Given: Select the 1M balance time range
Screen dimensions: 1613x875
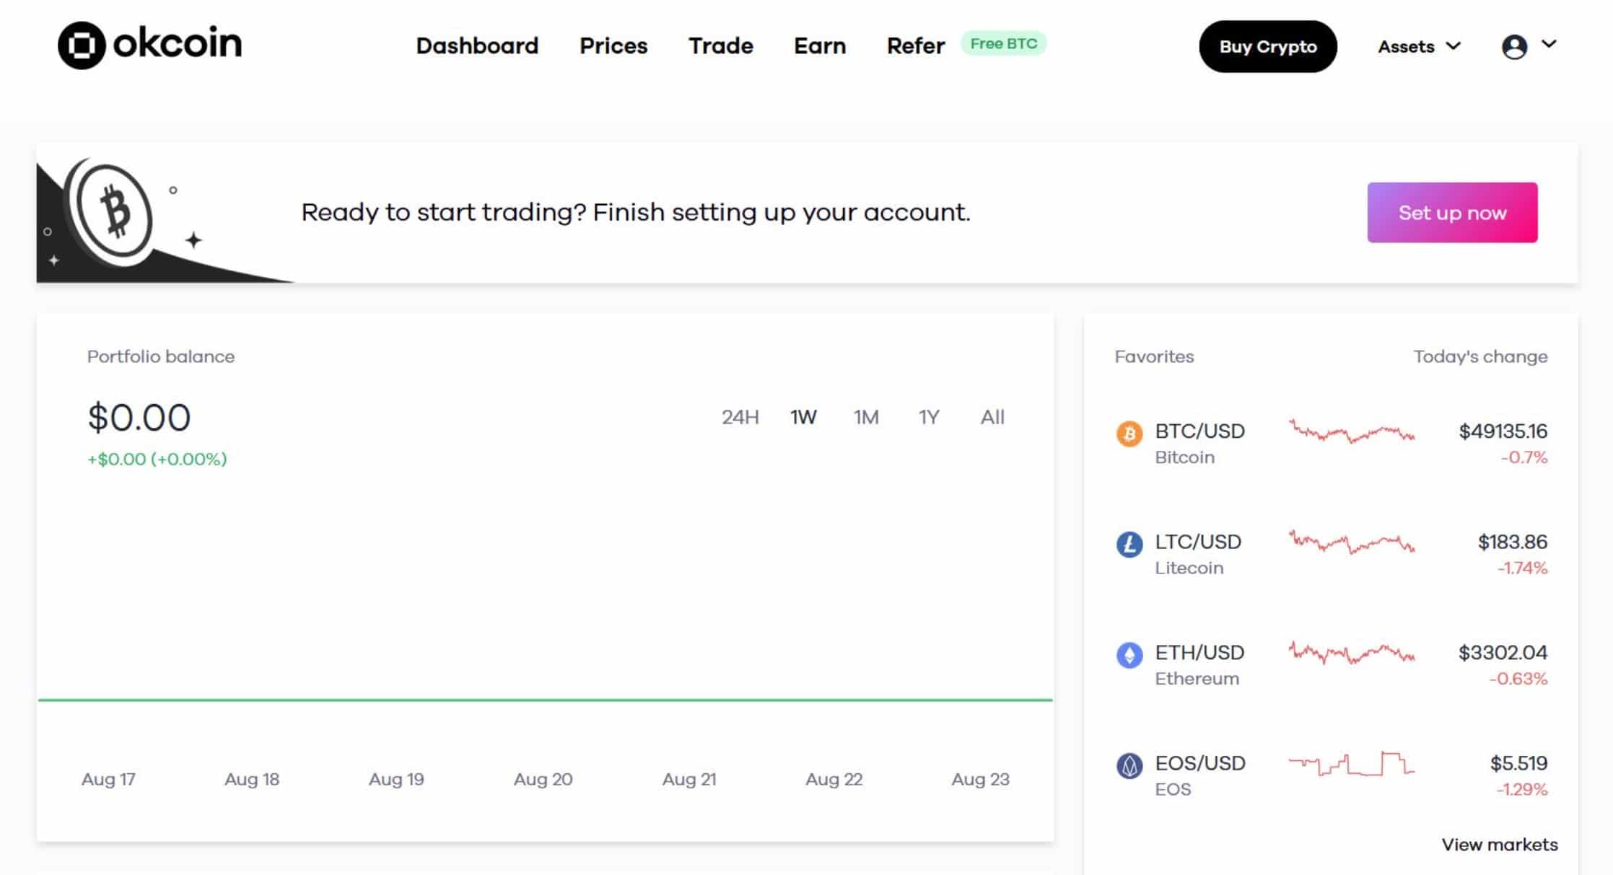Looking at the screenshot, I should click(866, 418).
